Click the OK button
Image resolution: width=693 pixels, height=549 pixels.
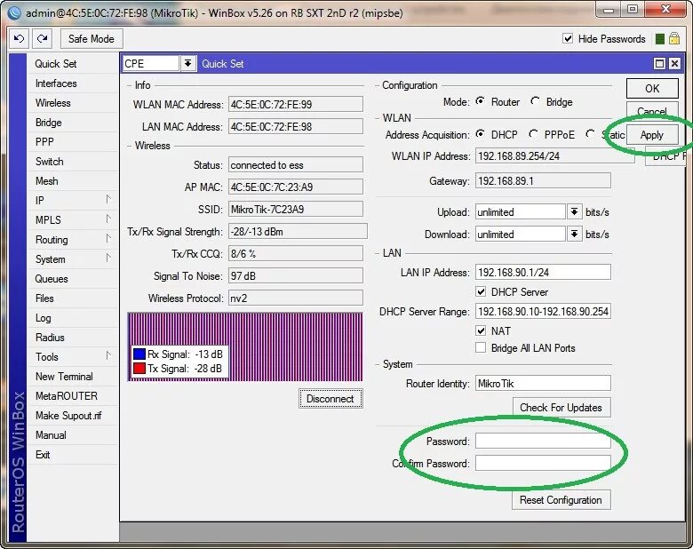(x=652, y=89)
